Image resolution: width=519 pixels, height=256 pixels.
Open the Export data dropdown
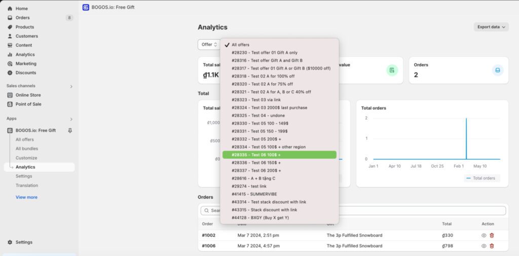491,27
